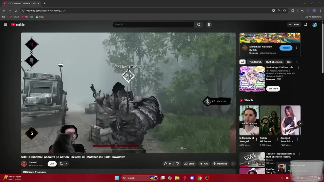324x182 pixels.
Task: Open menu for Most Respectable Rifle video
Action: pos(299,154)
